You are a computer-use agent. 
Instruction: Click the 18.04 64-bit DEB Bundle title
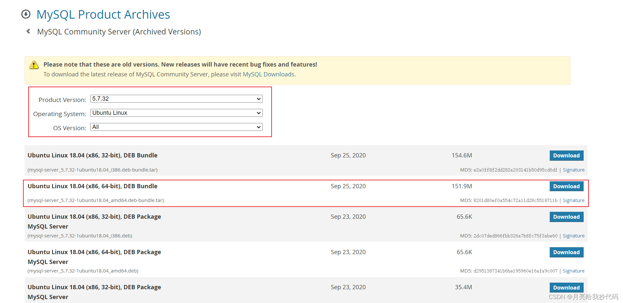click(93, 186)
